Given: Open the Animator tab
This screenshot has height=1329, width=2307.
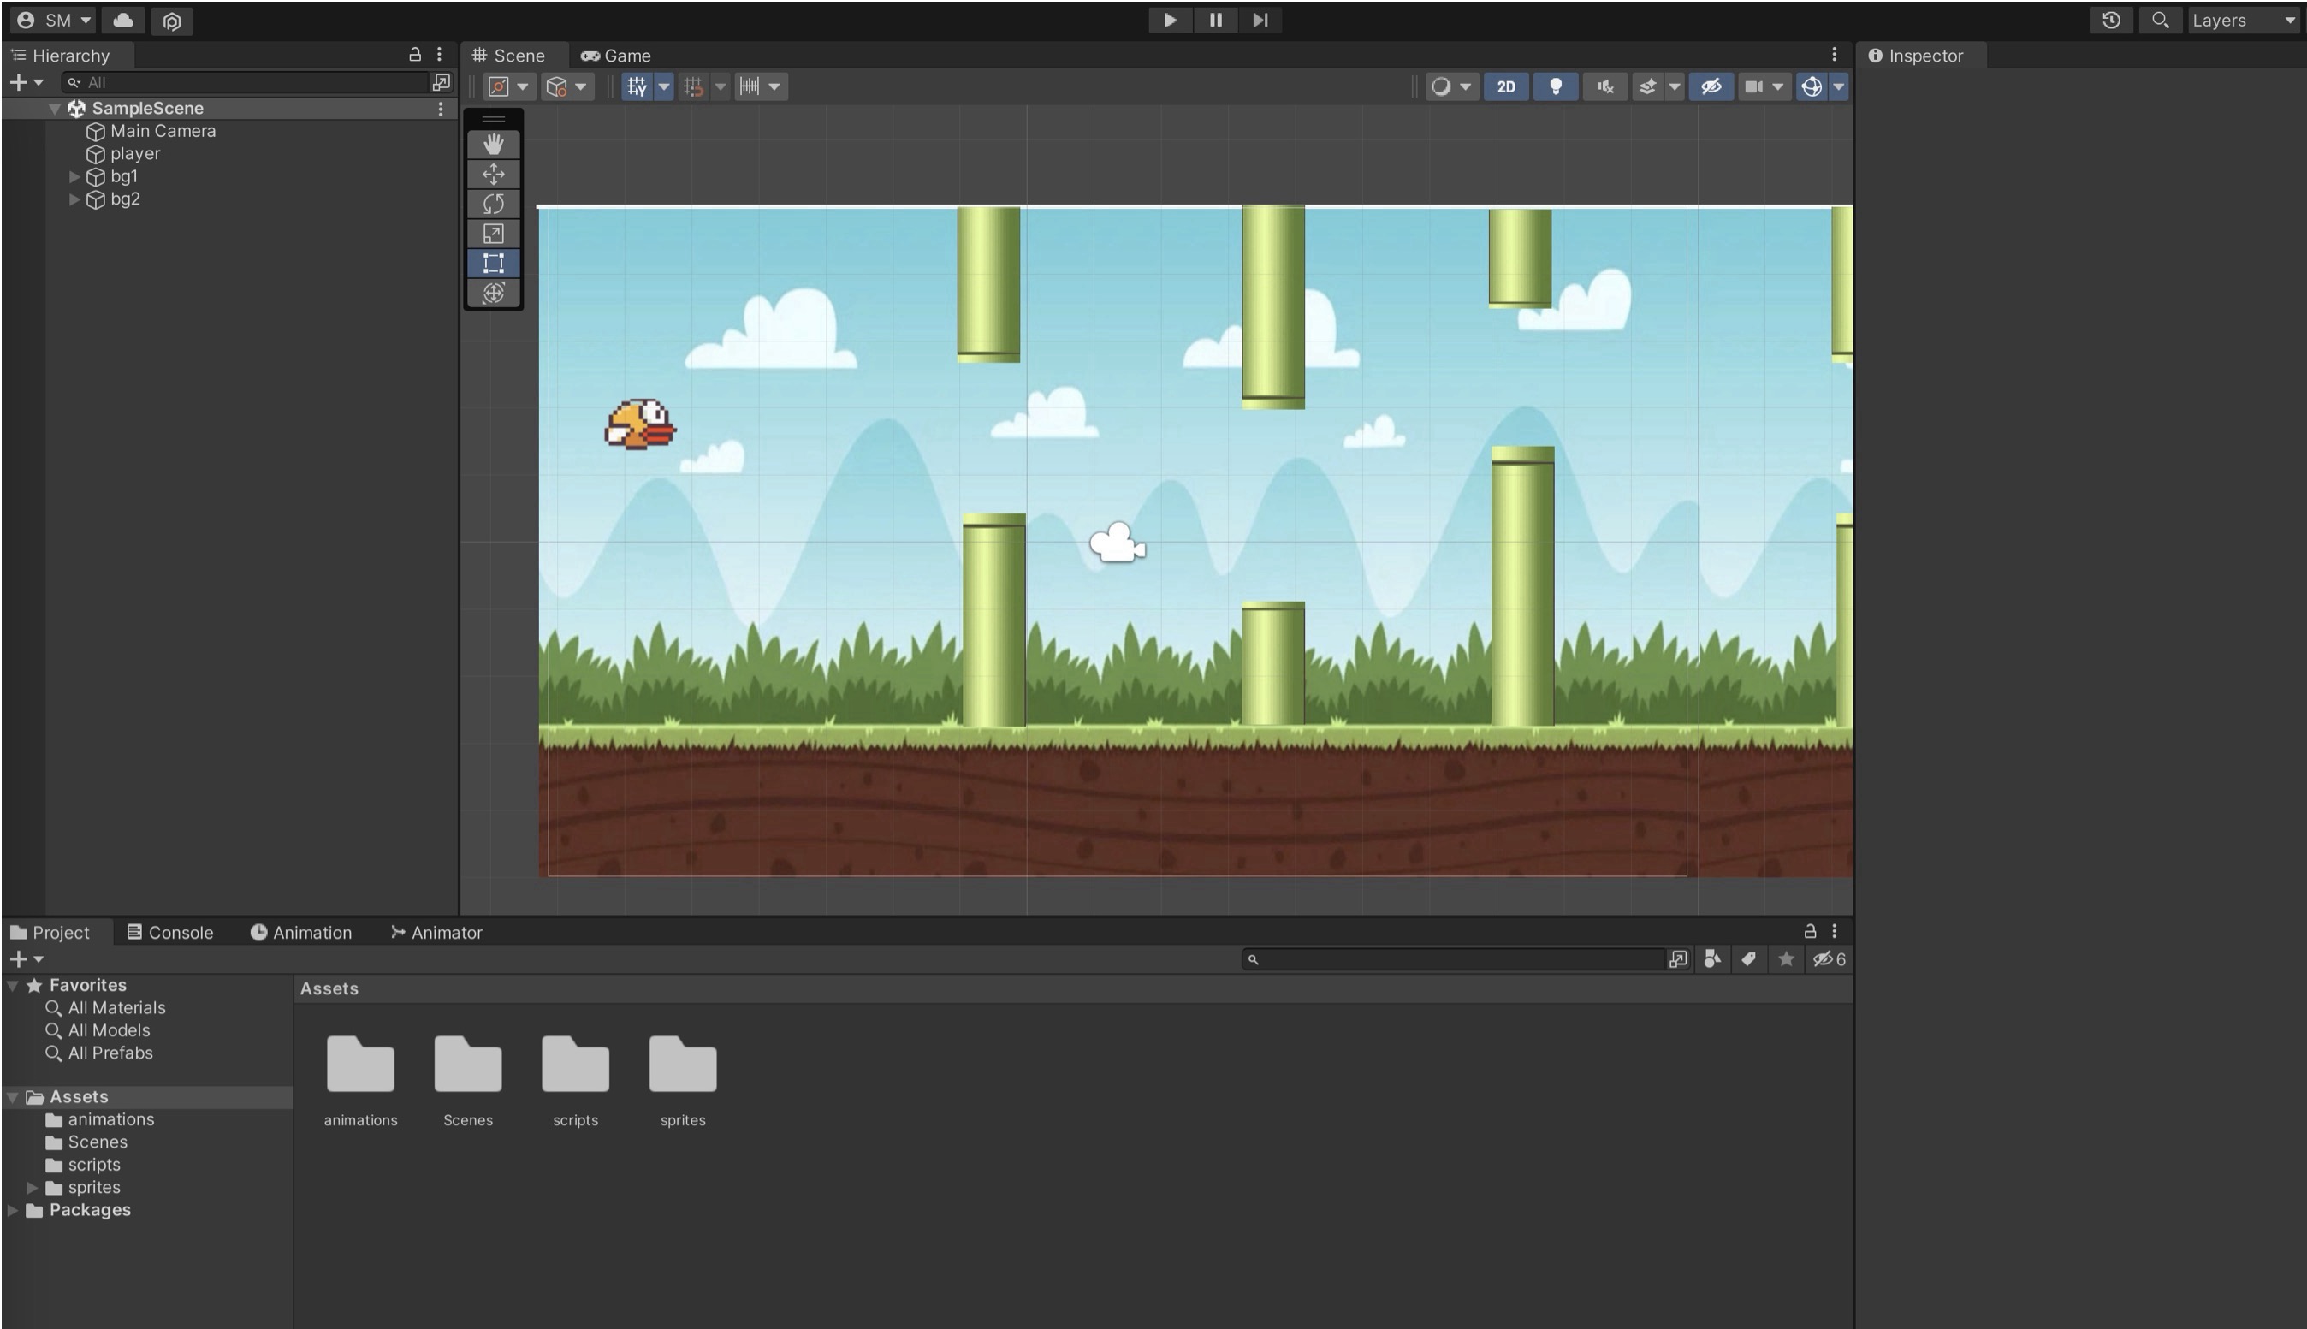Looking at the screenshot, I should [x=436, y=932].
